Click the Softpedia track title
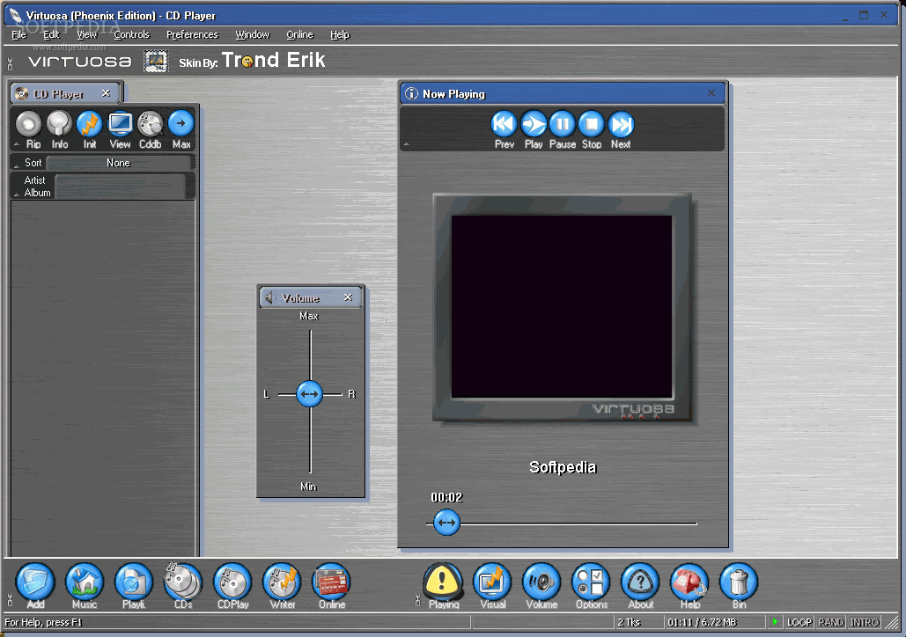906x637 pixels. 563,467
